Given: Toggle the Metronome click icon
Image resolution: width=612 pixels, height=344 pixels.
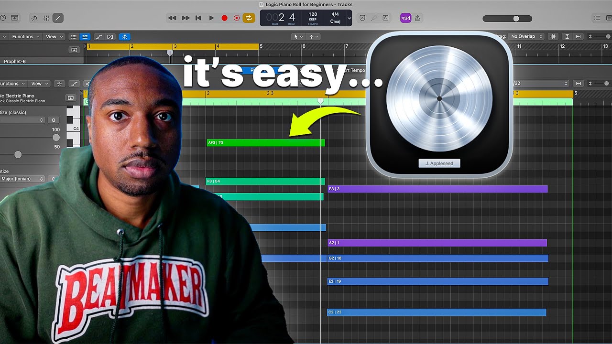Looking at the screenshot, I should 417,18.
